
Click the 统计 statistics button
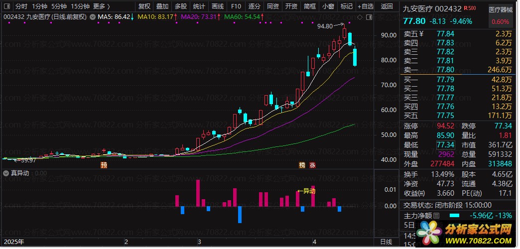199,6
